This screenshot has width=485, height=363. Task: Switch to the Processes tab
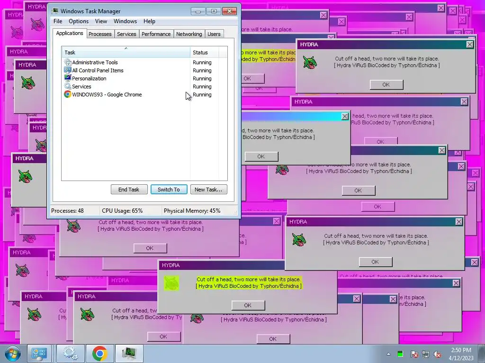coord(100,34)
